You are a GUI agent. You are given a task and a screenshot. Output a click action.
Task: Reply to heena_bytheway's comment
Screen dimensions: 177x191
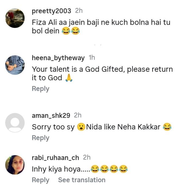pyautogui.click(x=40, y=89)
